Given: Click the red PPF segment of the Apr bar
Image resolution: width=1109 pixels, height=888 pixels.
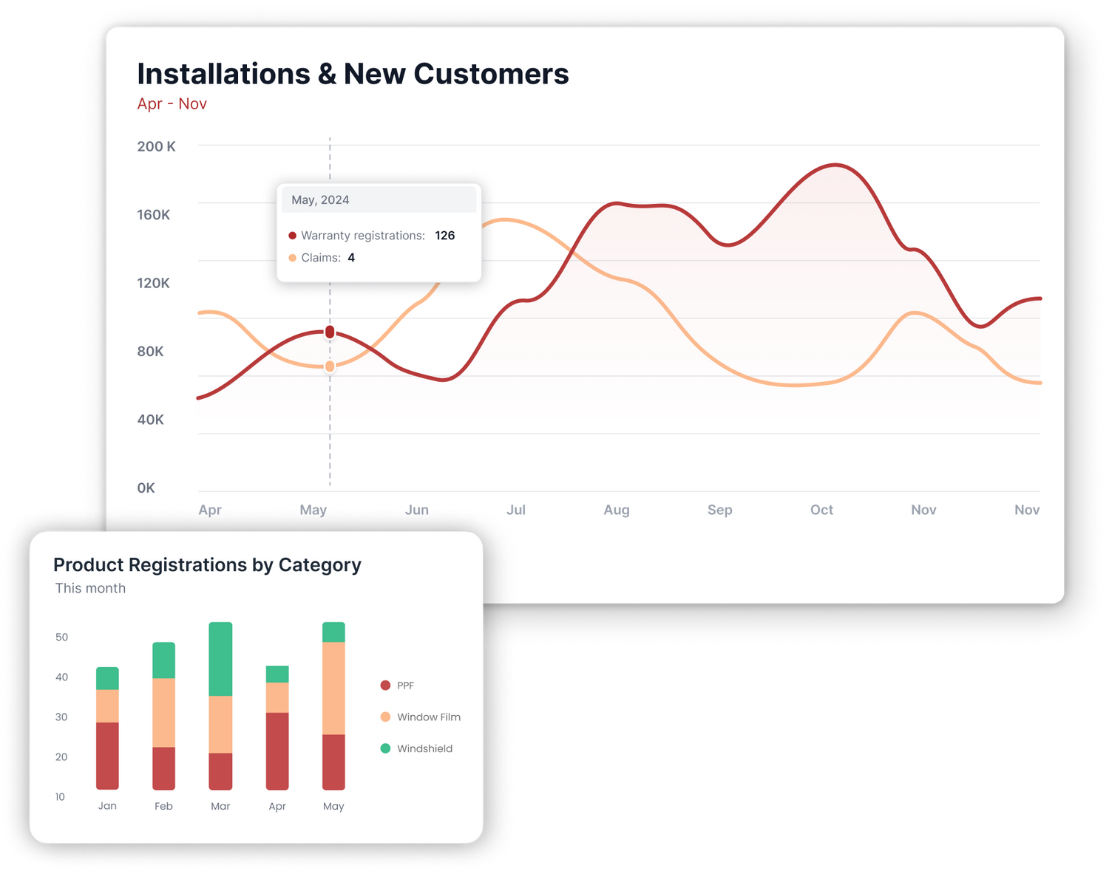Looking at the screenshot, I should pos(277,751).
